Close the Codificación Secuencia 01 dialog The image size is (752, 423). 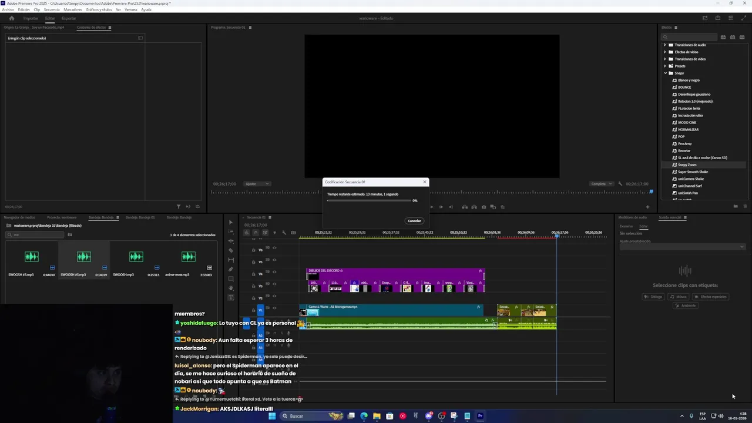click(x=425, y=182)
